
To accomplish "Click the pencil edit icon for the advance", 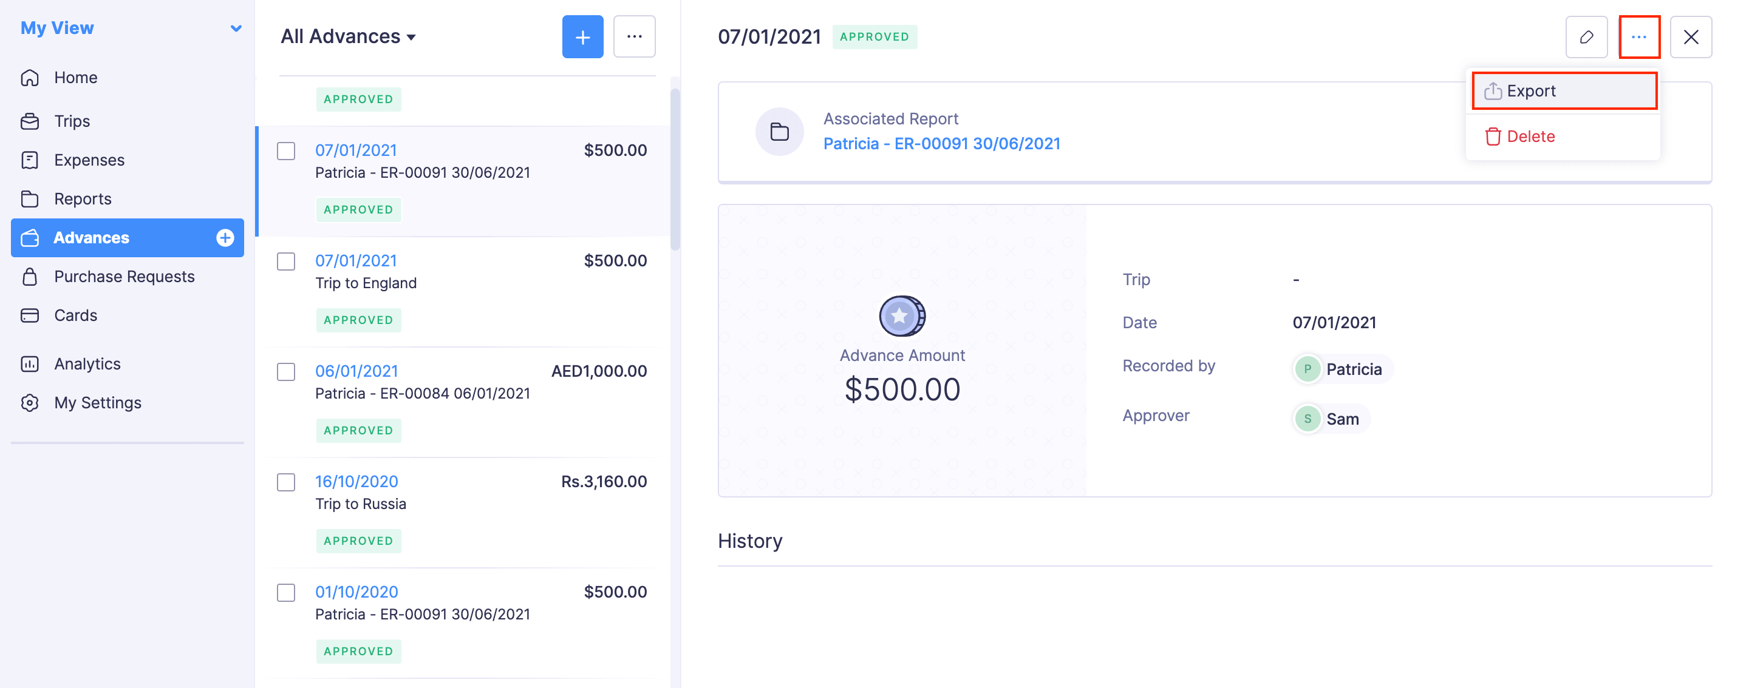I will coord(1586,36).
